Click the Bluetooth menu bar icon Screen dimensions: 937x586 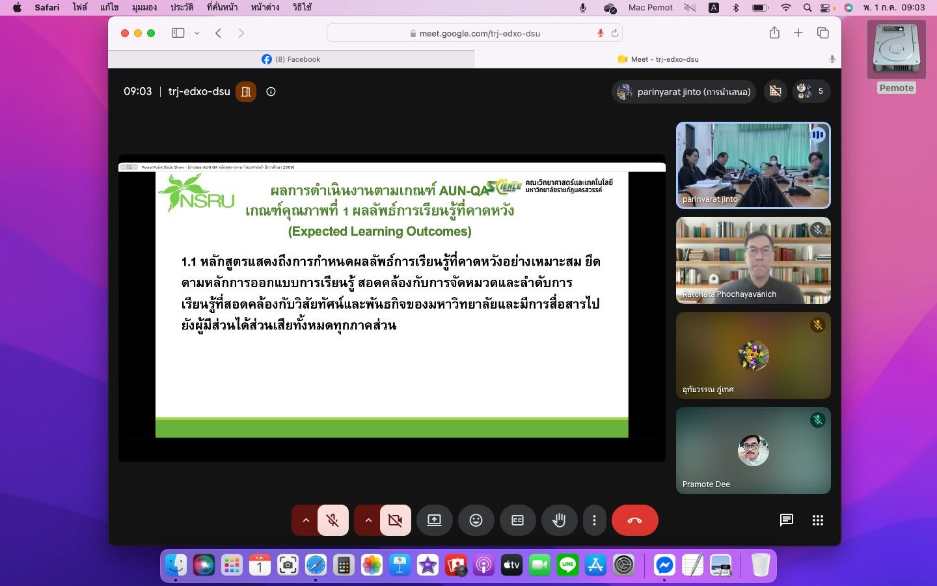(736, 7)
